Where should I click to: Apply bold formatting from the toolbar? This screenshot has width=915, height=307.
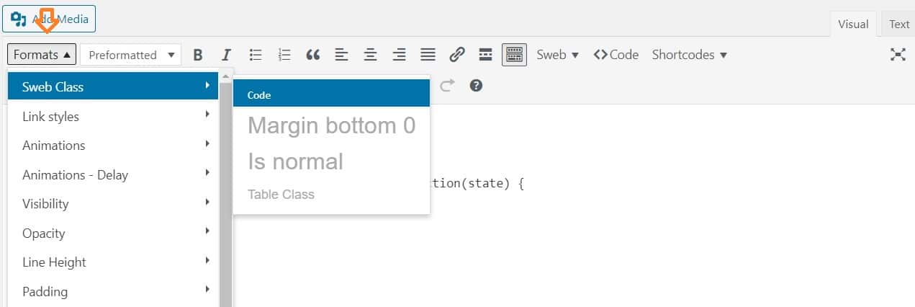pos(198,55)
